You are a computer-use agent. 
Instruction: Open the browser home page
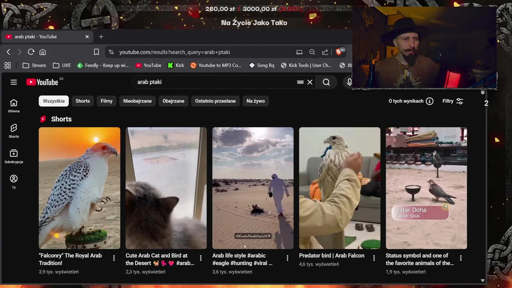42,52
